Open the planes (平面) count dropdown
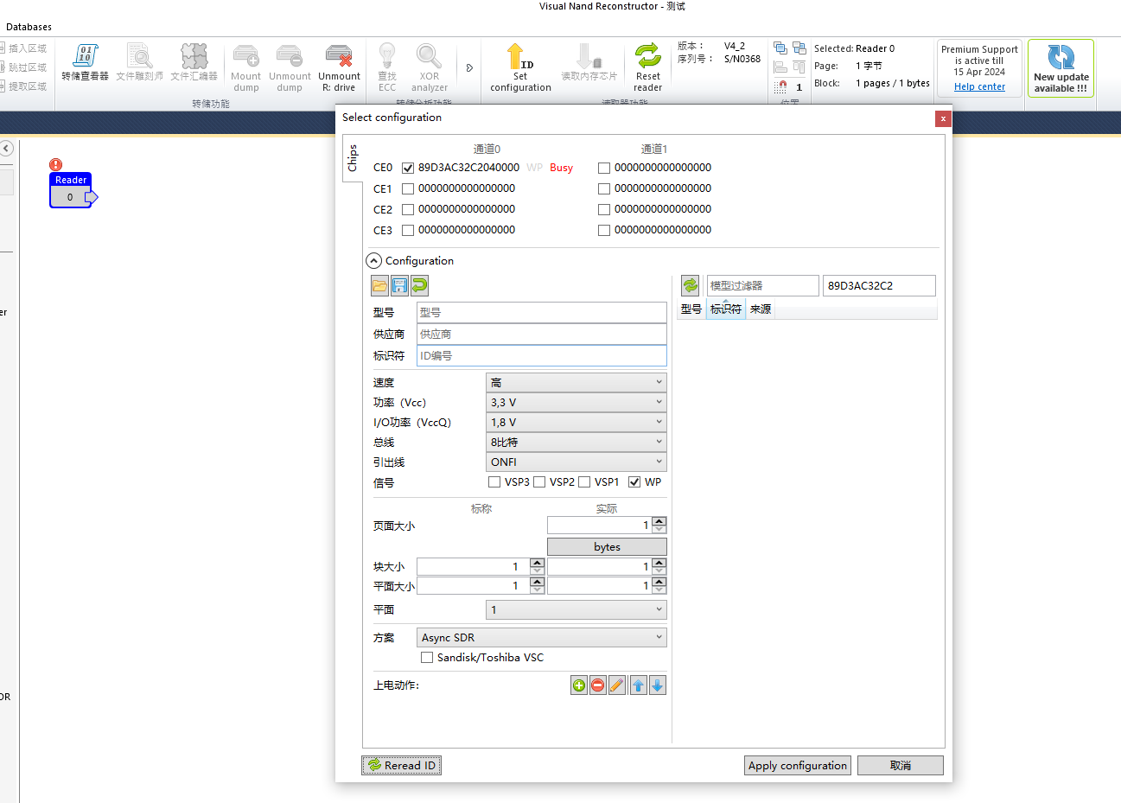 pyautogui.click(x=576, y=609)
